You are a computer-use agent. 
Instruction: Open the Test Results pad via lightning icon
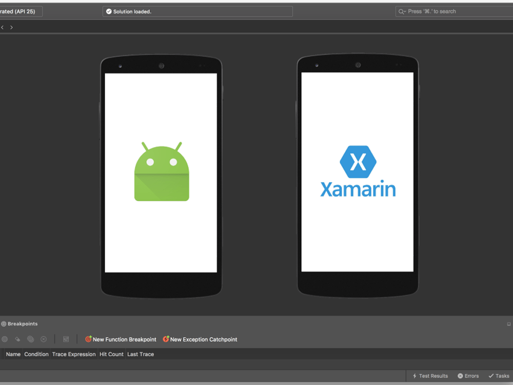414,376
